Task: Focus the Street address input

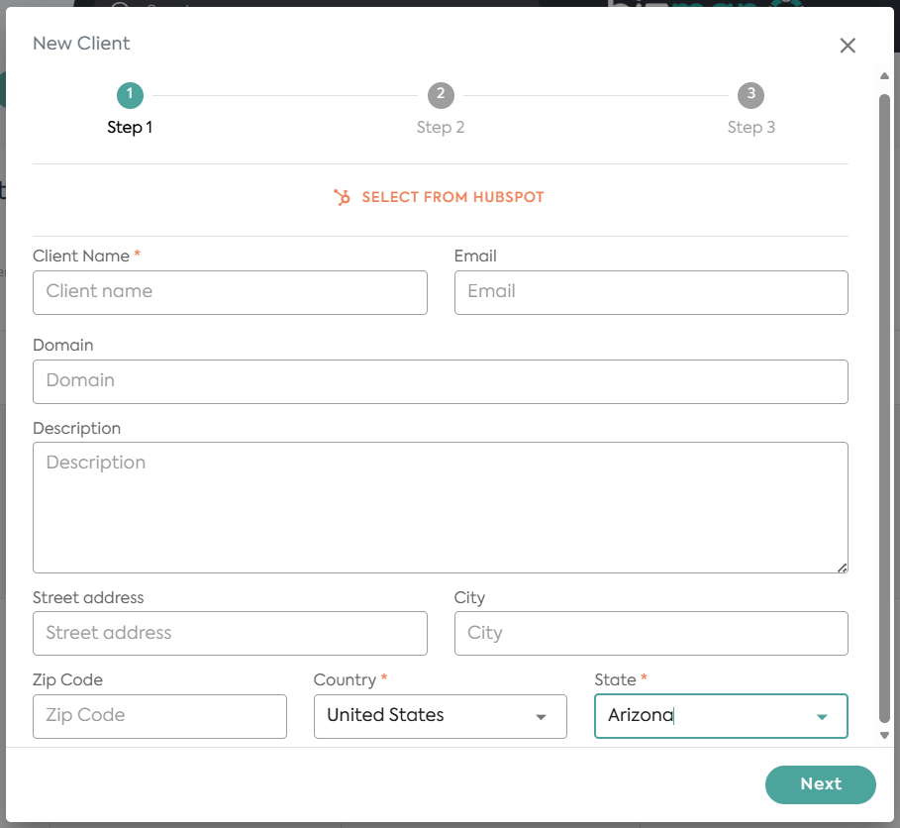Action: coord(230,633)
